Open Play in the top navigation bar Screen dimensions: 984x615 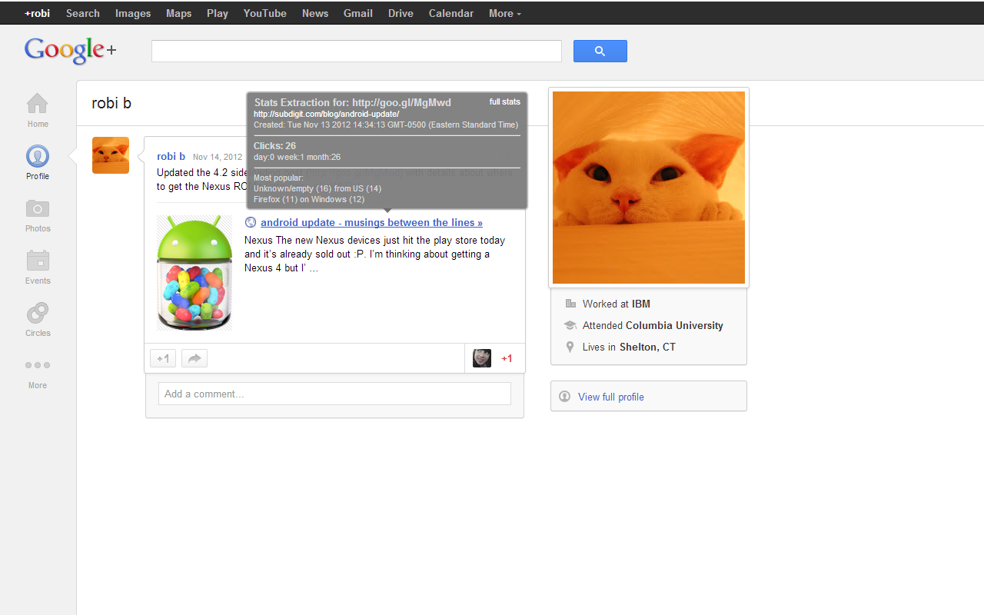tap(218, 13)
